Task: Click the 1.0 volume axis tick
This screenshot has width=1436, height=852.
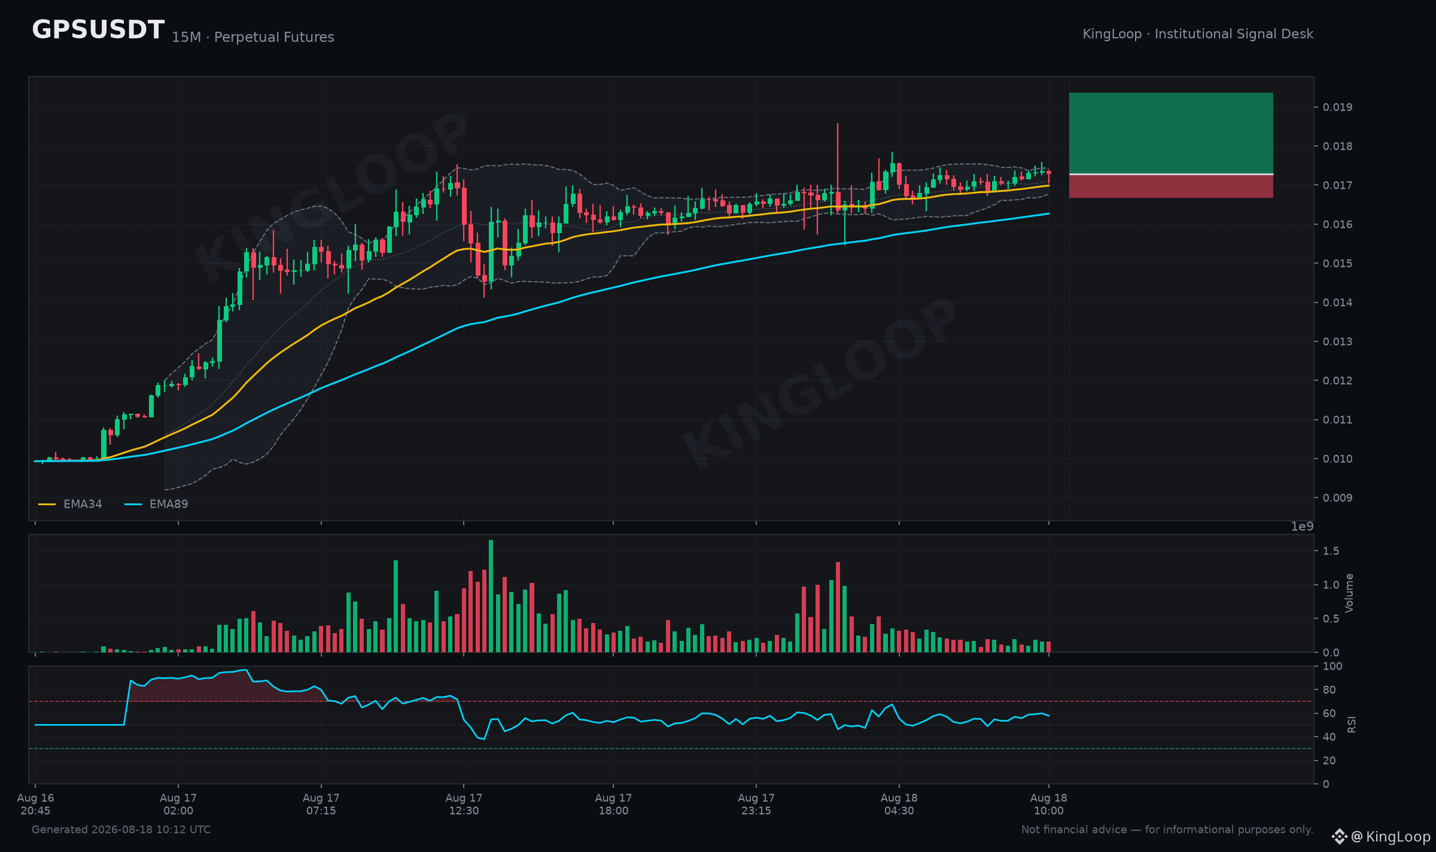Action: click(x=1331, y=585)
